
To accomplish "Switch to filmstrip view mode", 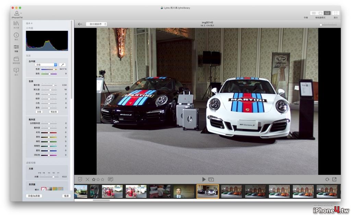I will (x=327, y=13).
